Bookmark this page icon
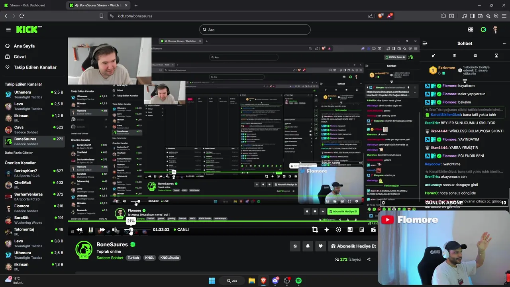Image resolution: width=510 pixels, height=287 pixels. pyautogui.click(x=101, y=16)
